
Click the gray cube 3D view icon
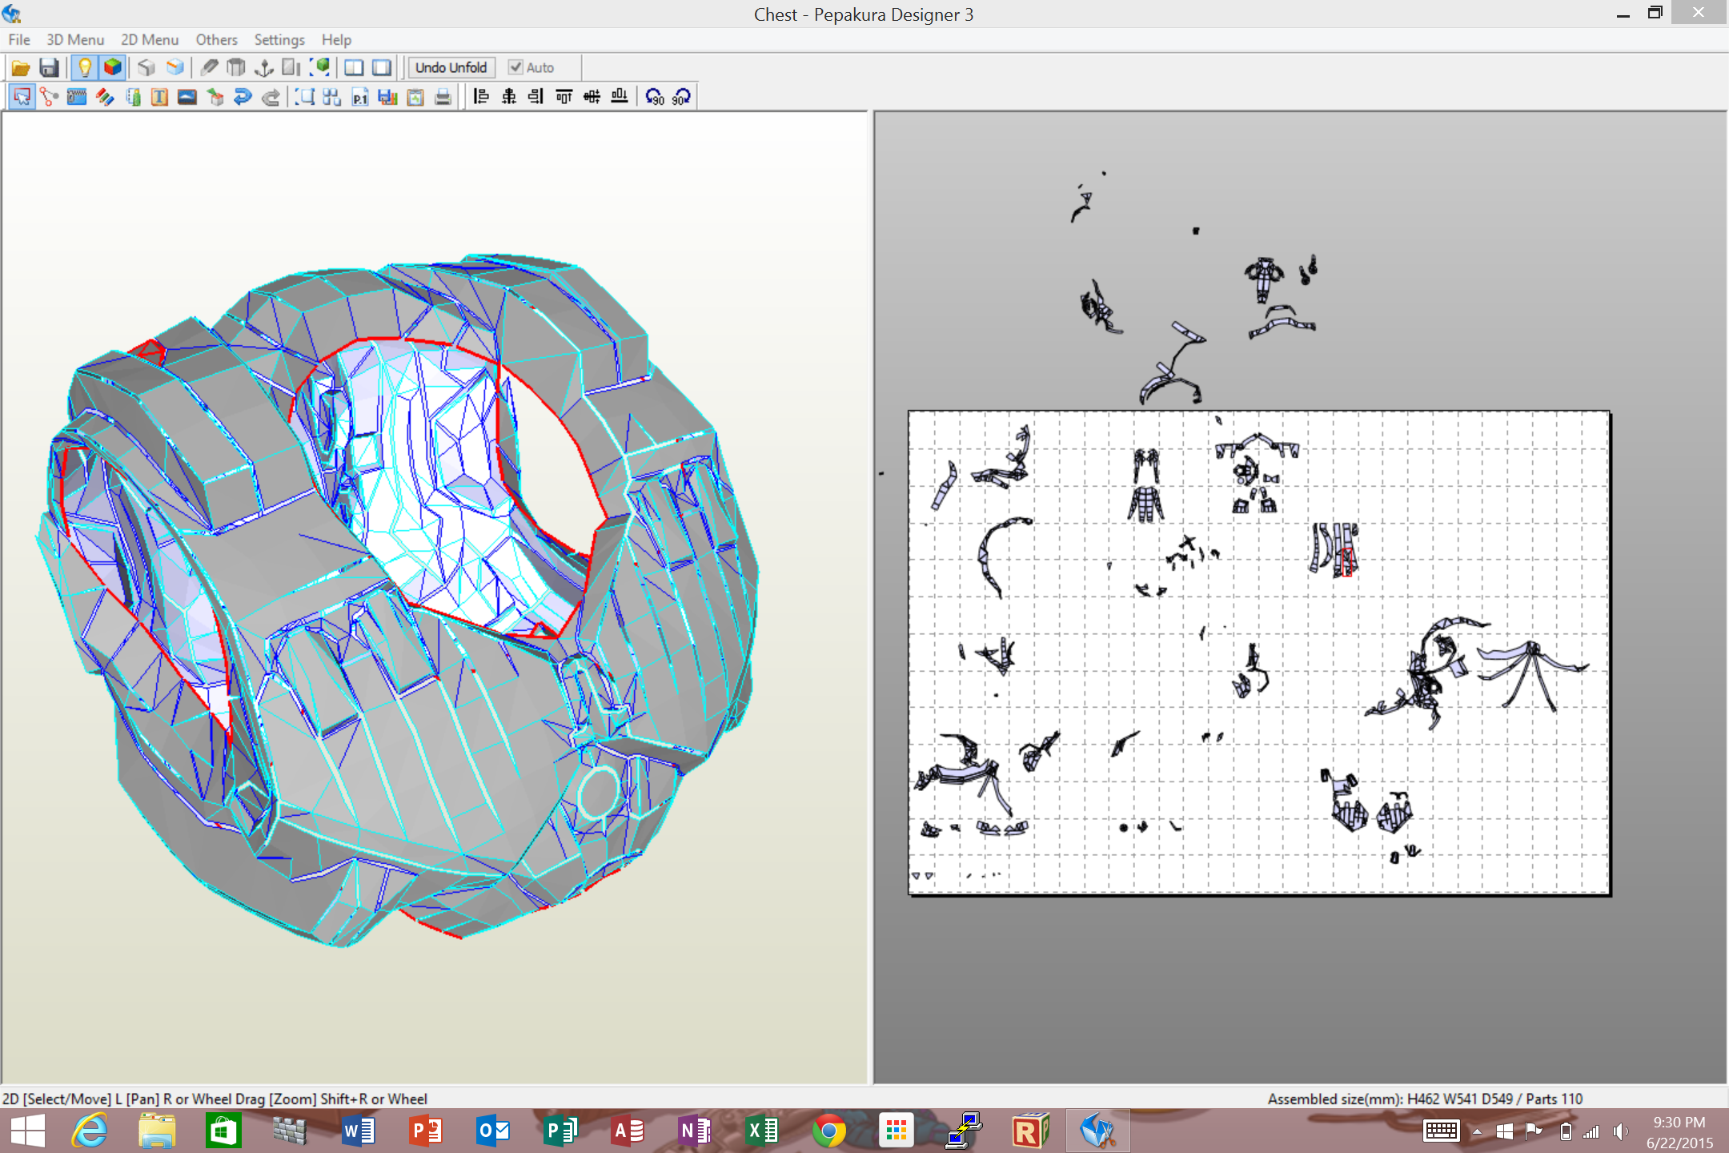pos(146,68)
